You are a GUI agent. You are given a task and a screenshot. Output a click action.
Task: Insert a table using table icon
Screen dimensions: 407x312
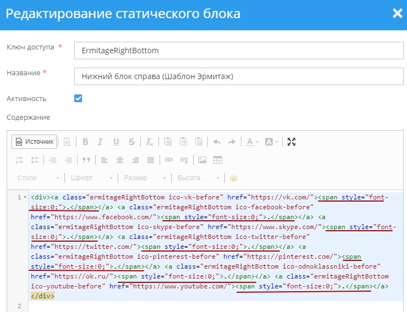click(218, 160)
